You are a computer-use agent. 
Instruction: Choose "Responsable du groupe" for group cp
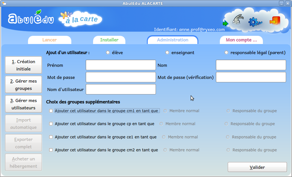(x=226, y=124)
